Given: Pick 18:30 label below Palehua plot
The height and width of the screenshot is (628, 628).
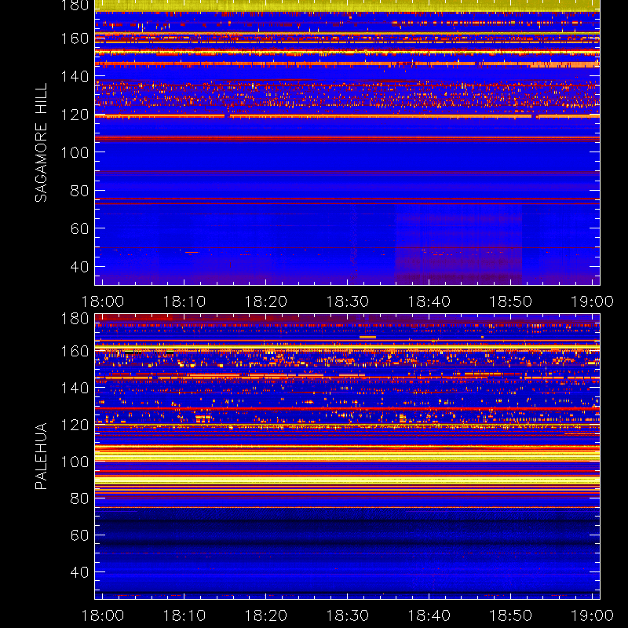Looking at the screenshot, I should tap(347, 615).
